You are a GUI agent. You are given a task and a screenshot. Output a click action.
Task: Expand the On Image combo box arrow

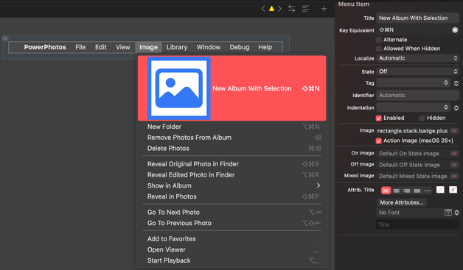point(454,153)
